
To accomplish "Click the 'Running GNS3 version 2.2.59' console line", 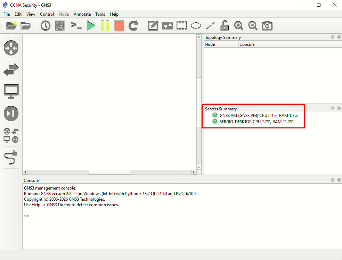I will tap(111, 194).
